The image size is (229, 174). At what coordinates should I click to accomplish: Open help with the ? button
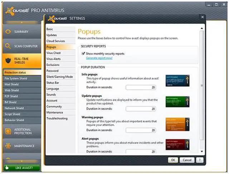click(200, 160)
